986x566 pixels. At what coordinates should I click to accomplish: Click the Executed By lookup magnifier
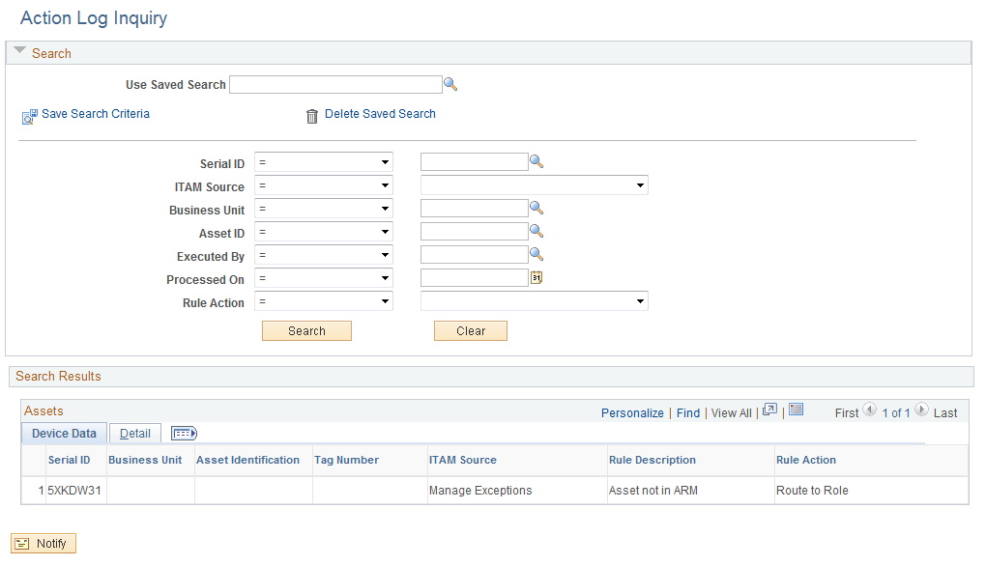coord(537,254)
